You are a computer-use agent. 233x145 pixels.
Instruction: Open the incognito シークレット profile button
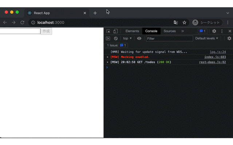pos(207,22)
